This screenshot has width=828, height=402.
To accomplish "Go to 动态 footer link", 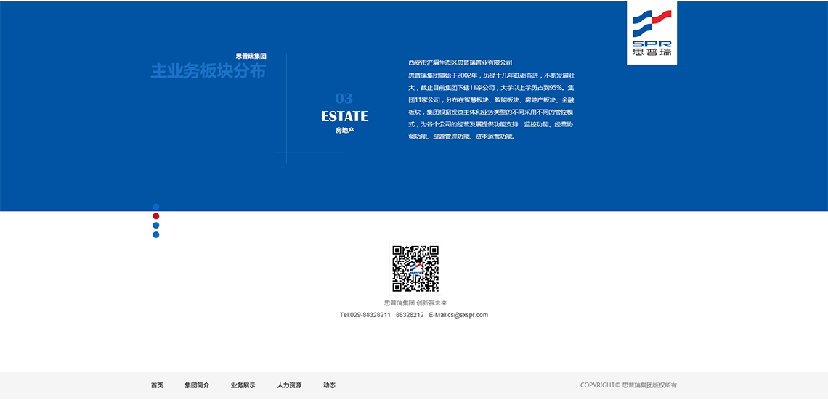I will coord(329,385).
